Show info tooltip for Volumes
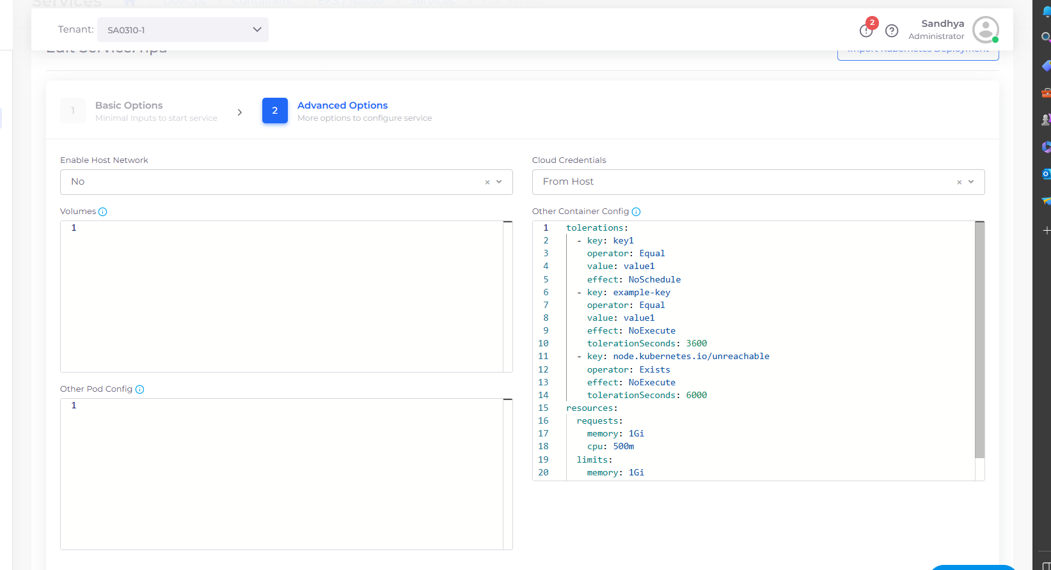 tap(103, 212)
